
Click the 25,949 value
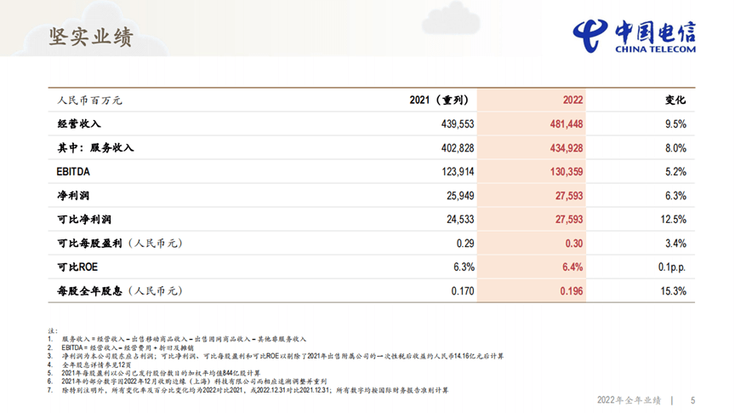tap(460, 196)
